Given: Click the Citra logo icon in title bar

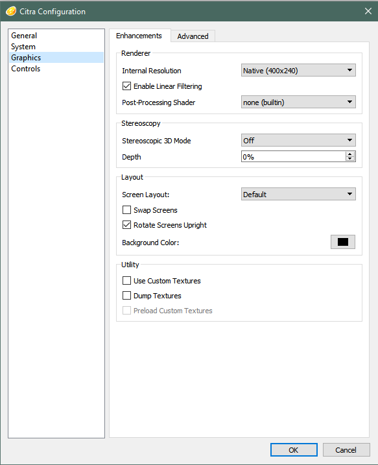Looking at the screenshot, I should [11, 11].
